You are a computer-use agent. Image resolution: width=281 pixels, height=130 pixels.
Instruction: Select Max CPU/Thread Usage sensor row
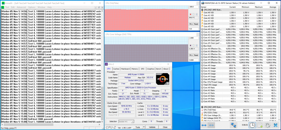239,82
